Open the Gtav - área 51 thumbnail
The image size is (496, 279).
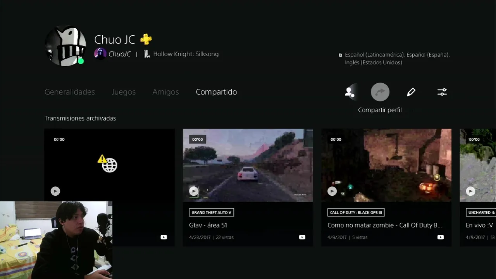(248, 165)
